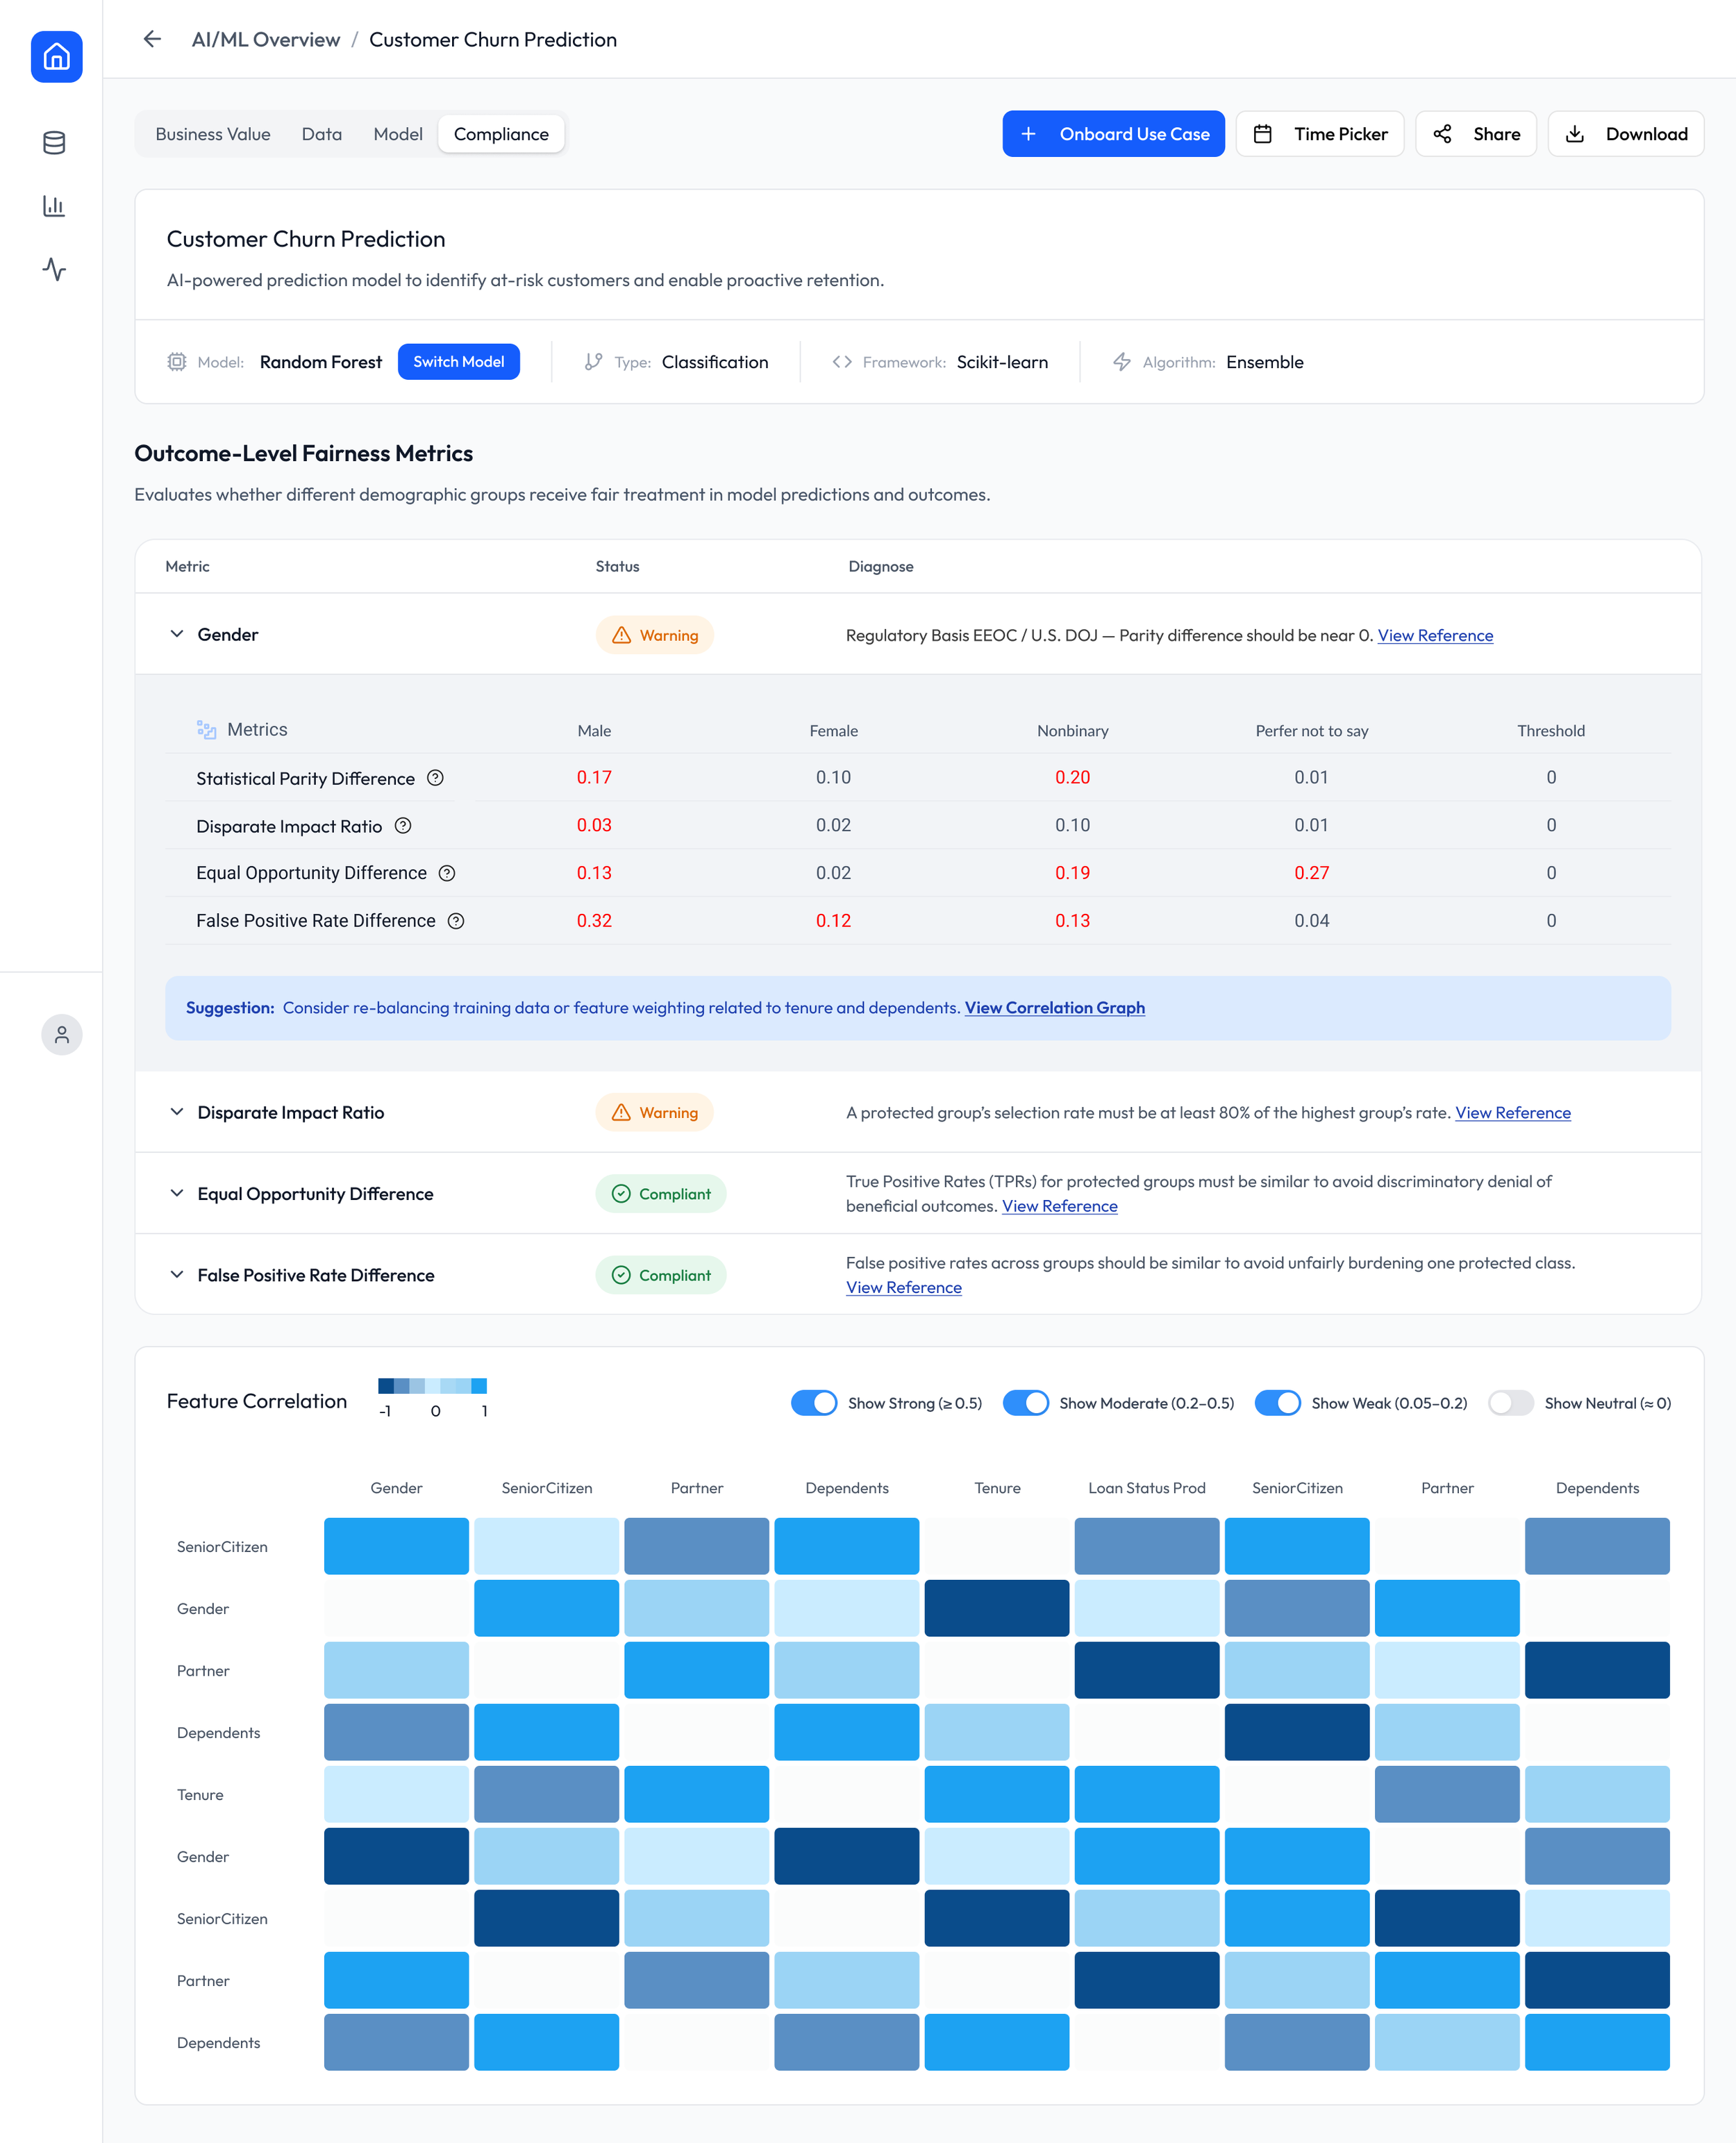1736x2143 pixels.
Task: Click the activity pulse sidebar icon
Action: (54, 269)
